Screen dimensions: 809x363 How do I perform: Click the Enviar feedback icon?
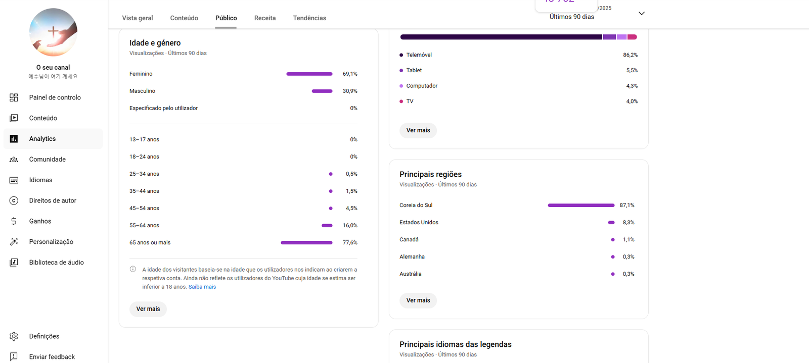click(x=14, y=356)
